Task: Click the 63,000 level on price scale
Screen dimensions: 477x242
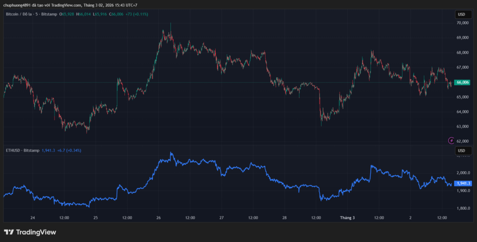Action: tap(462, 126)
